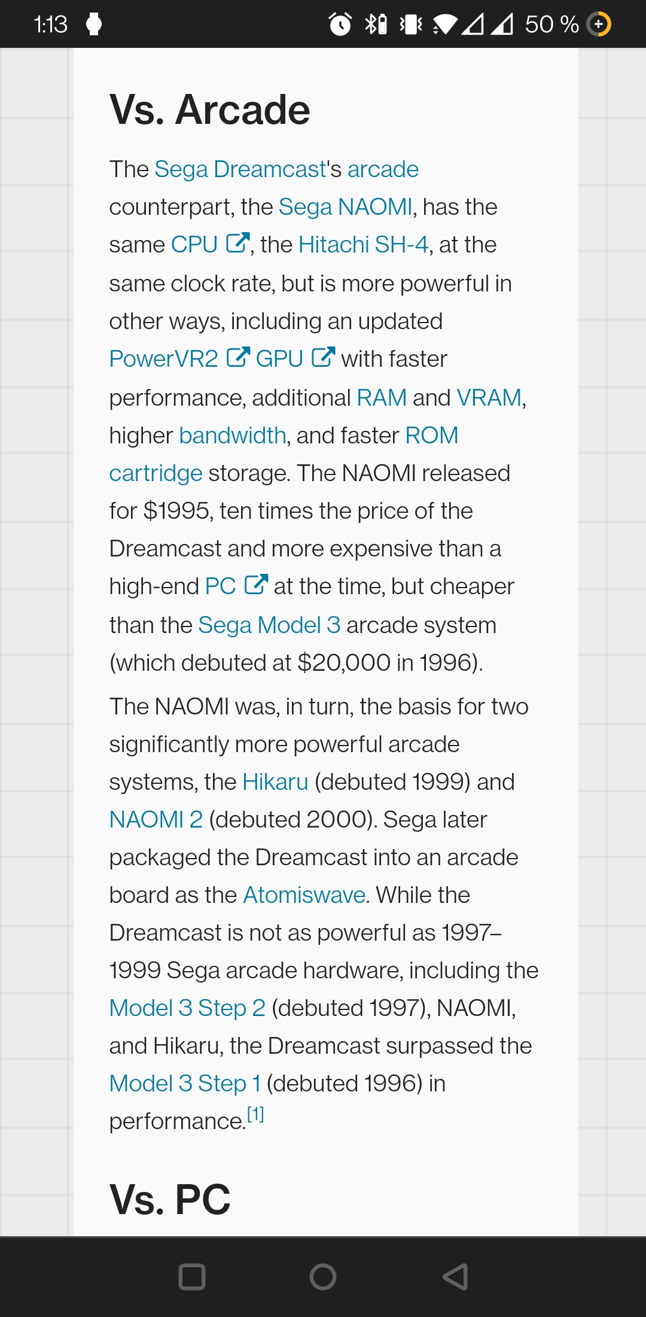Tap the [1] footnote reference
This screenshot has height=1317, width=646.
pos(255,1114)
